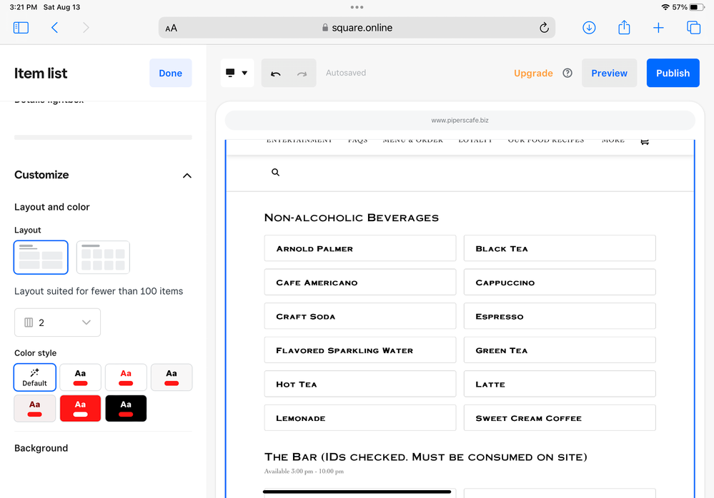Click the Upgrade link
The height and width of the screenshot is (498, 714).
533,73
